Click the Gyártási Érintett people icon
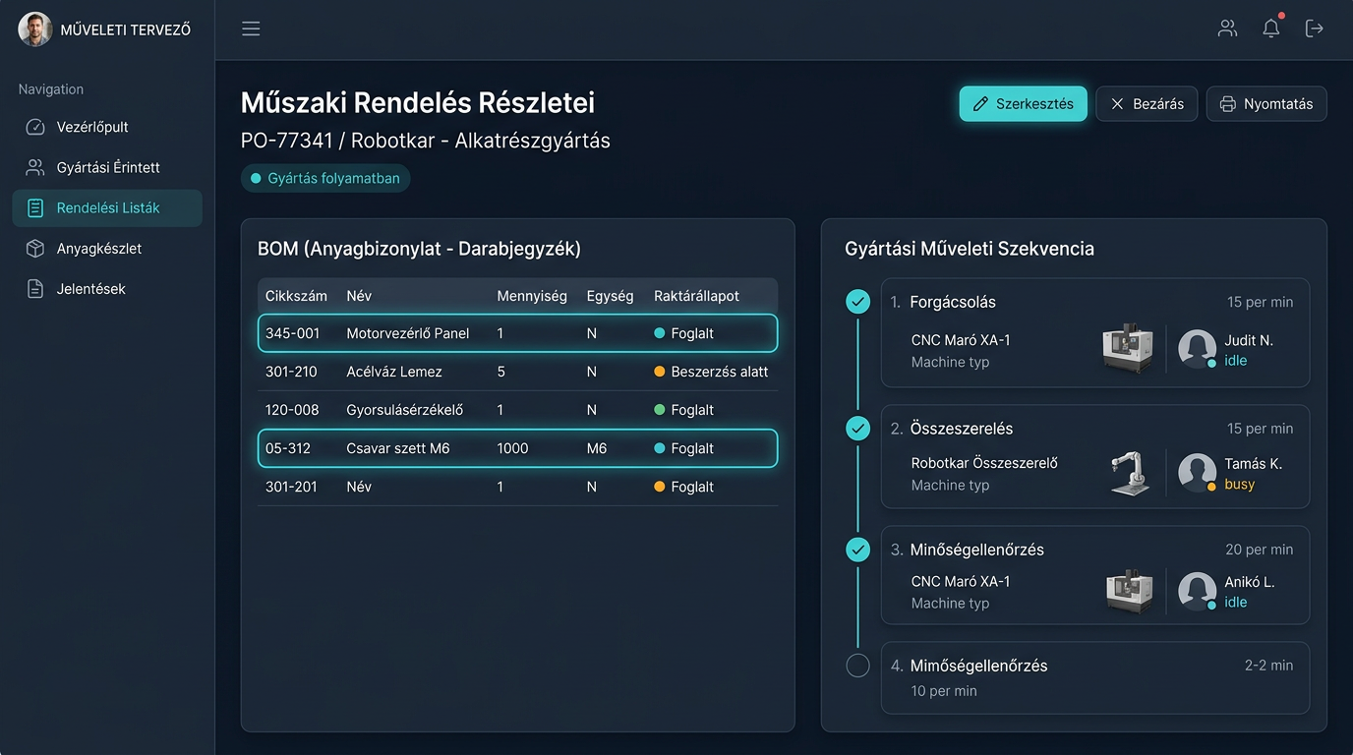 pos(35,167)
